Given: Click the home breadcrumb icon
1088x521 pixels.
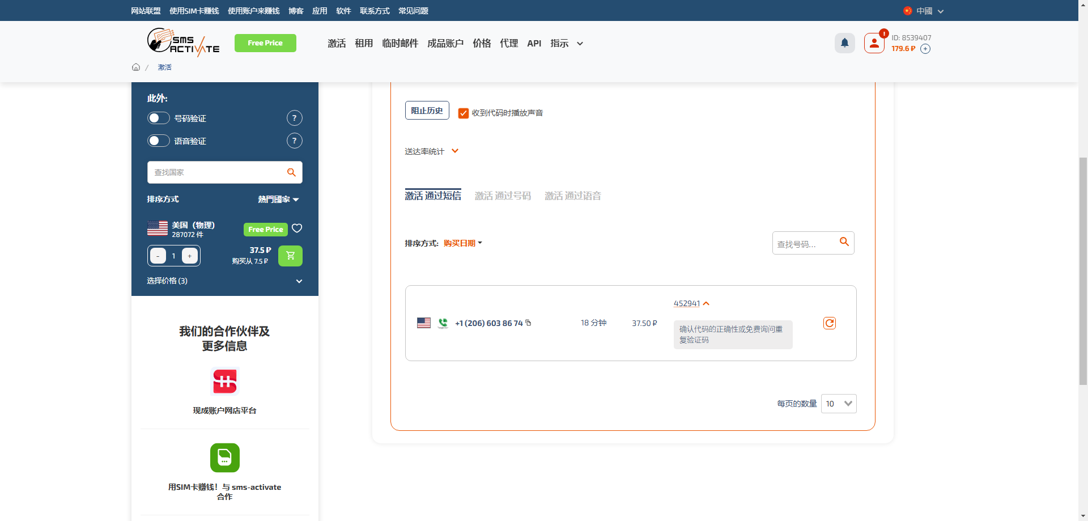Looking at the screenshot, I should [136, 67].
